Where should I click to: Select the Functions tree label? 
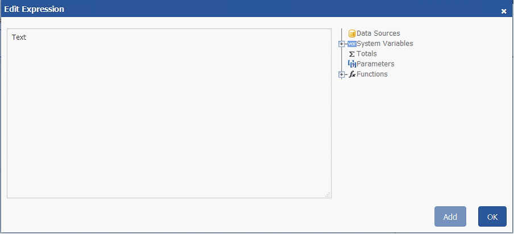(x=372, y=74)
